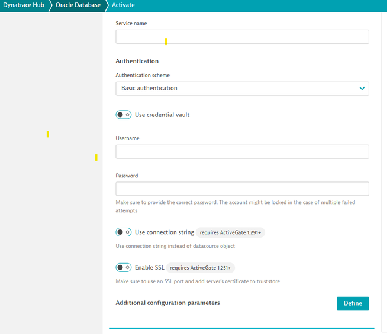
Task: Open the Oracle Database breadcrumb
Action: click(78, 5)
